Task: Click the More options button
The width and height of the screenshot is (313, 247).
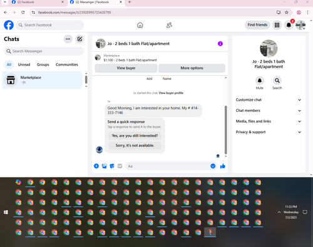Action: [192, 68]
